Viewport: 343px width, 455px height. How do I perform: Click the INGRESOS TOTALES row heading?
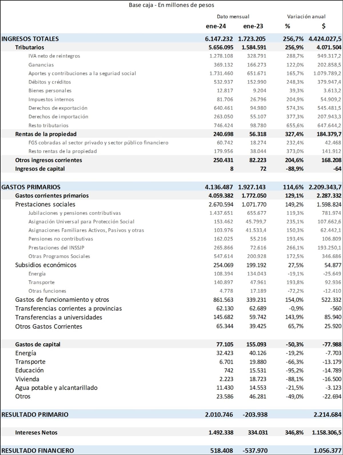(x=30, y=39)
